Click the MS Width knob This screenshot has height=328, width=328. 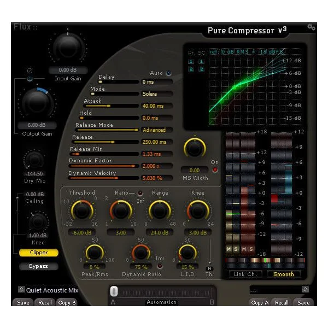pyautogui.click(x=195, y=148)
